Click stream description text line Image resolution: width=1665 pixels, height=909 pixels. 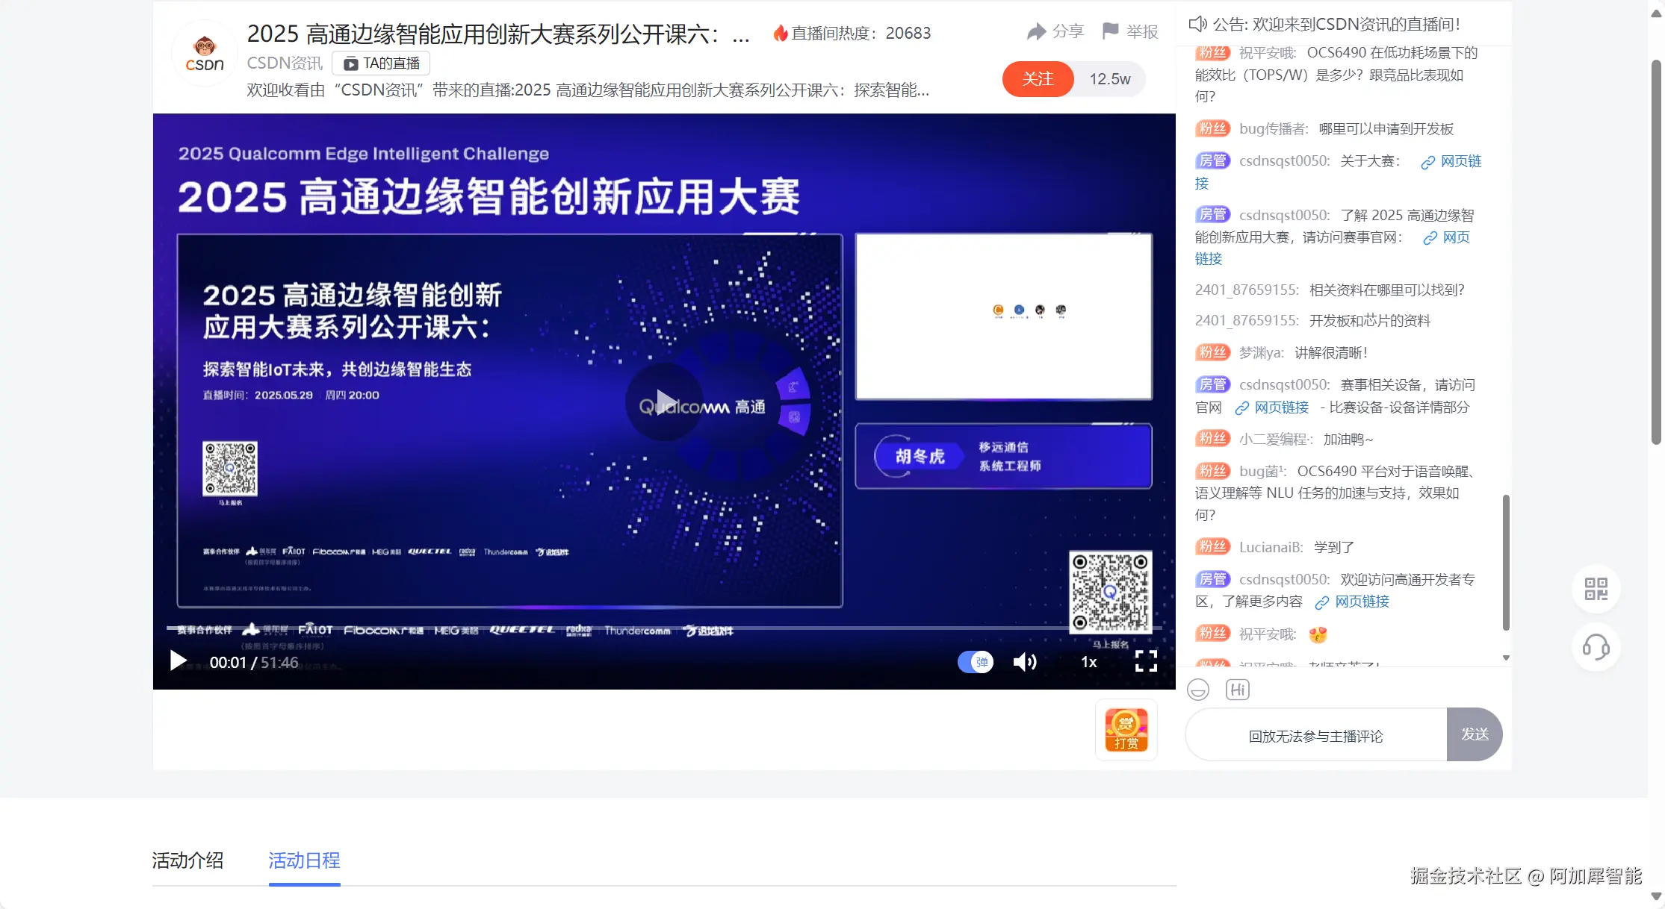[588, 90]
